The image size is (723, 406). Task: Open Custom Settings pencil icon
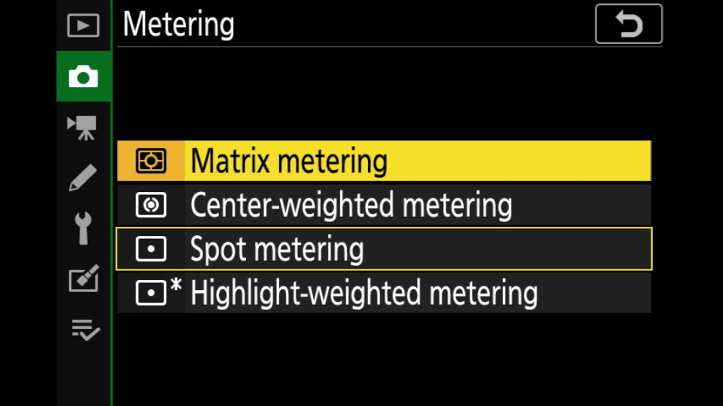(x=83, y=178)
